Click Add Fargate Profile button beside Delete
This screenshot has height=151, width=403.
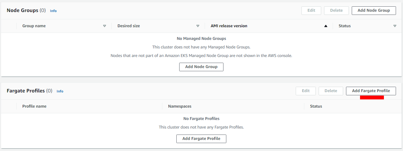[x=371, y=91]
